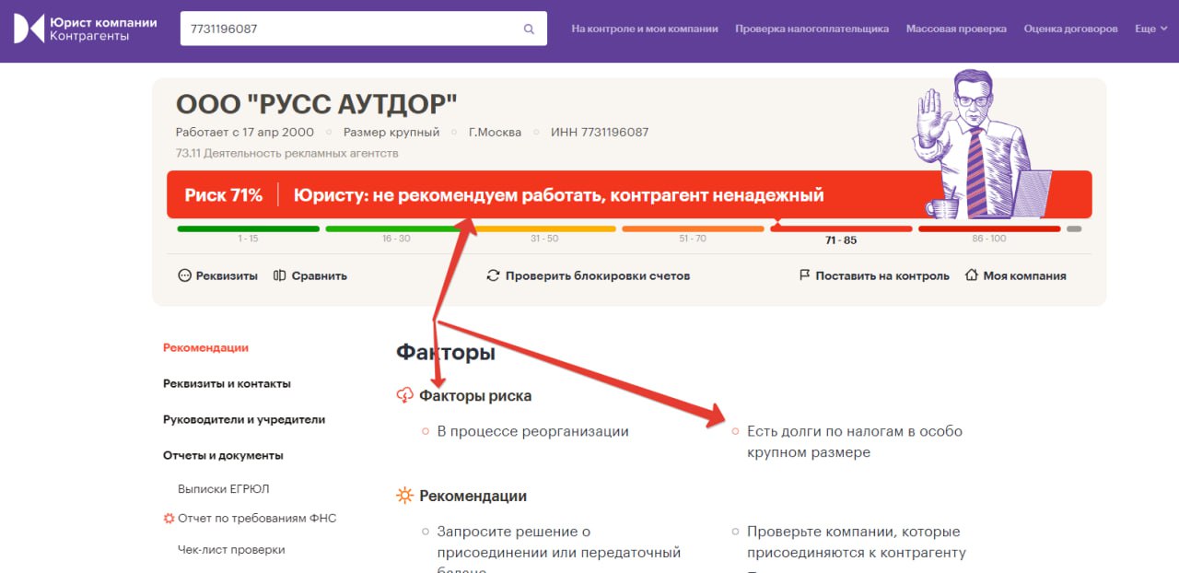Viewport: 1179px width, 573px height.
Task: Open На контроле и мои компании
Action: point(645,29)
